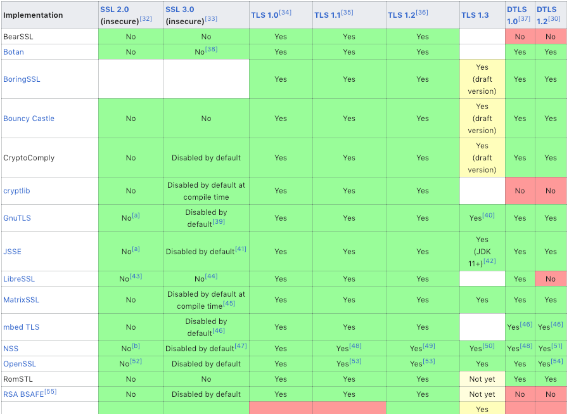Image resolution: width=569 pixels, height=414 pixels.
Task: Open citation [44] in LibreSSL row
Action: (211, 276)
